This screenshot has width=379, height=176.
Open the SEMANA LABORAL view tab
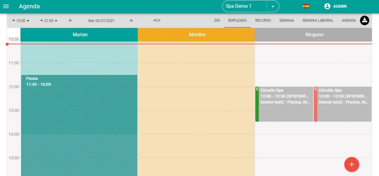[x=318, y=21]
